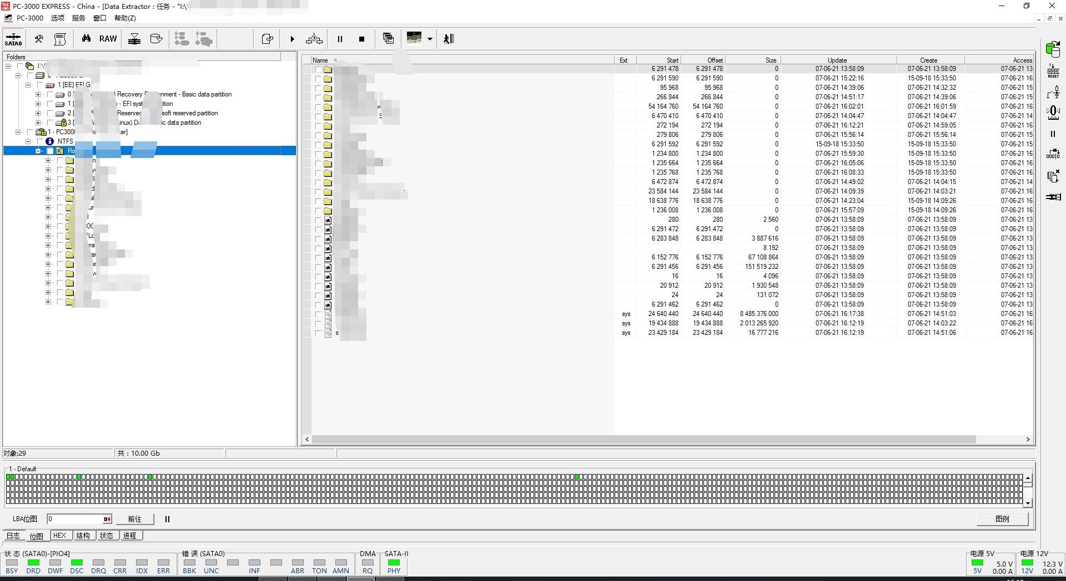This screenshot has height=581, width=1066.
Task: Open the crossed hammer and wrench utilities icon
Action: coord(39,39)
